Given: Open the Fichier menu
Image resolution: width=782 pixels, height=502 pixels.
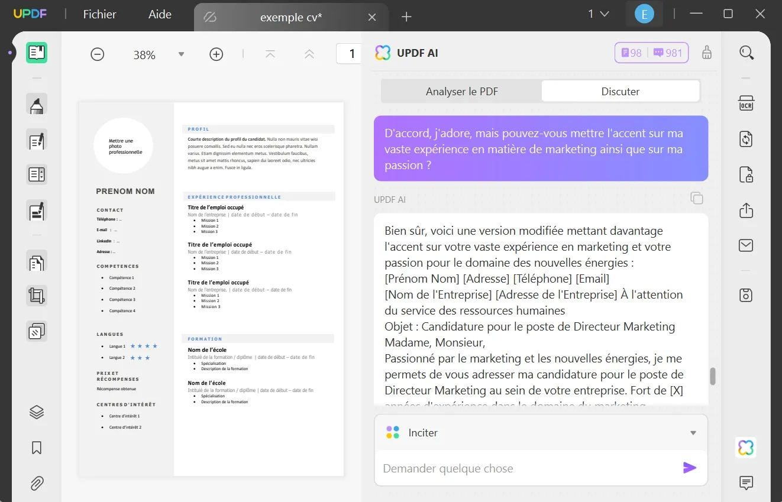Looking at the screenshot, I should point(100,14).
